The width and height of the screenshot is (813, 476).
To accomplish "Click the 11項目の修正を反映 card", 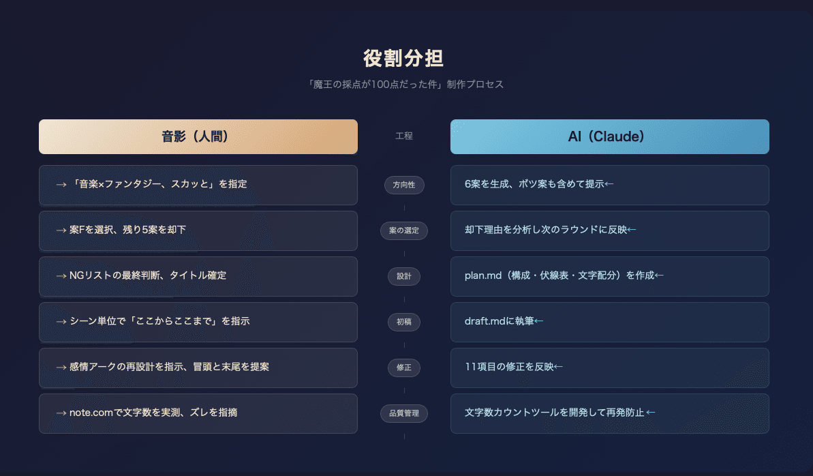I will click(x=609, y=368).
